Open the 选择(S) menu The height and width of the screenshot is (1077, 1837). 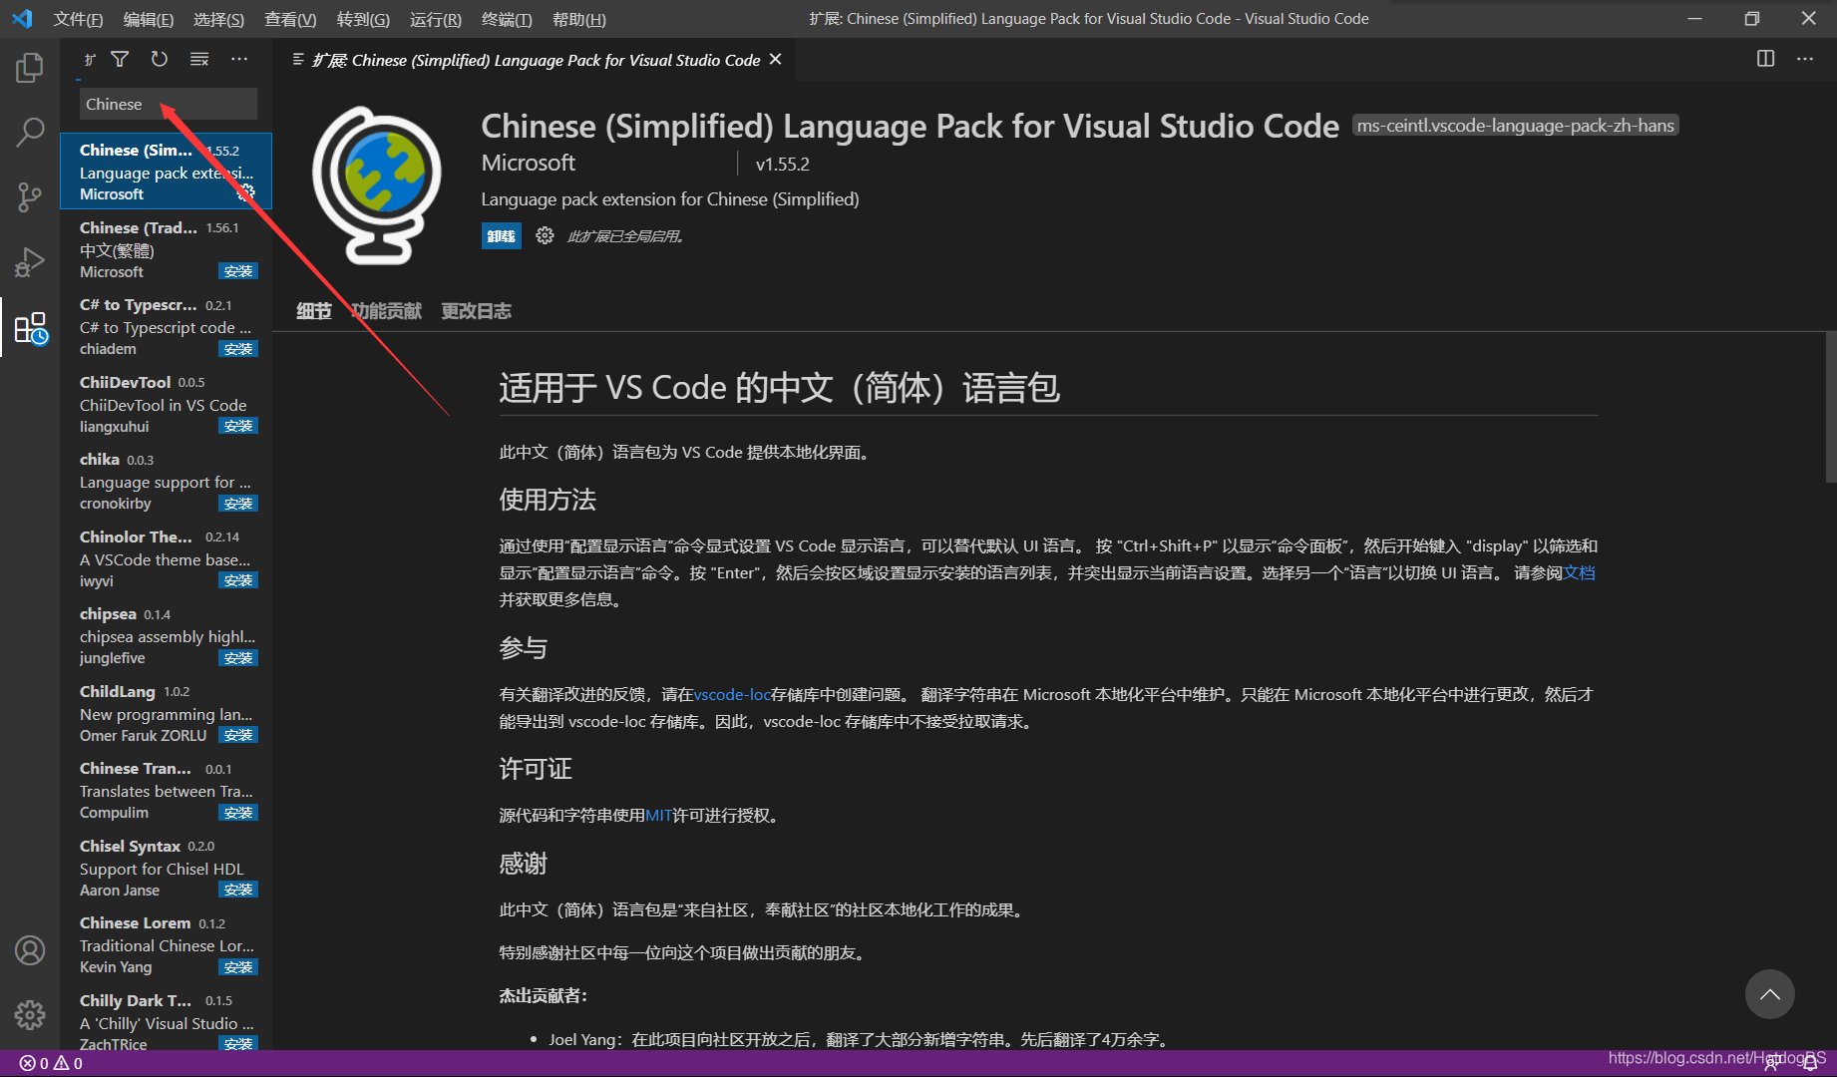pyautogui.click(x=218, y=19)
